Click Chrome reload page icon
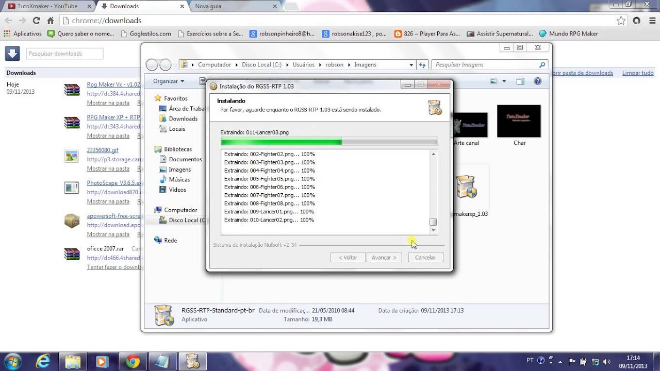The height and width of the screenshot is (371, 660). coord(36,21)
